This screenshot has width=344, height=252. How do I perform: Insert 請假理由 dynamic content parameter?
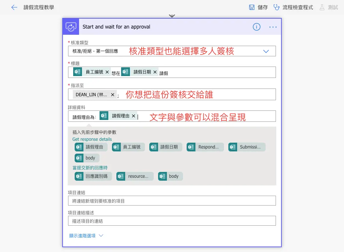[91, 147]
